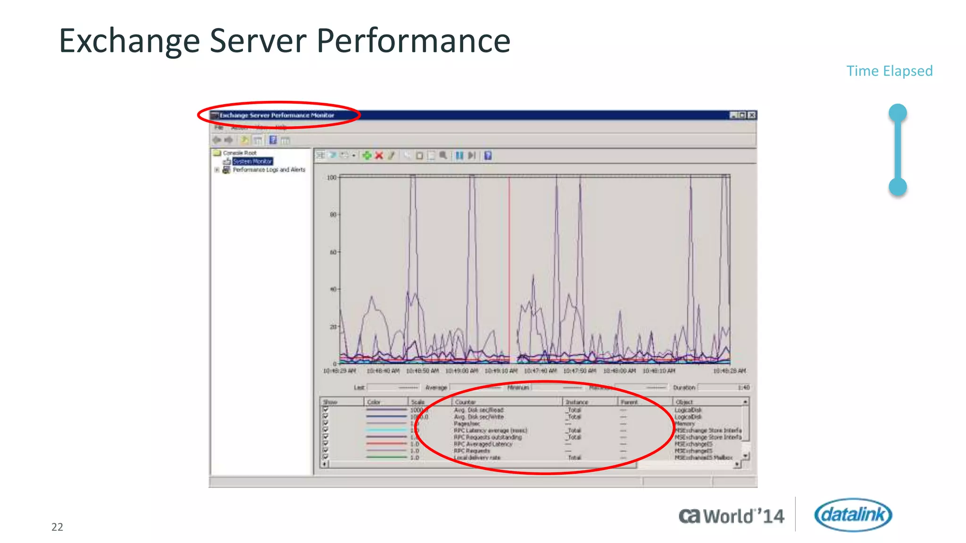Click the change graph type icon
The height and width of the screenshot is (543, 966).
coord(345,155)
